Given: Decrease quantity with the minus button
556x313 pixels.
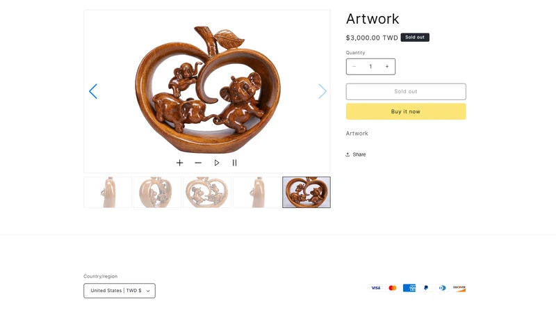Looking at the screenshot, I should point(354,67).
